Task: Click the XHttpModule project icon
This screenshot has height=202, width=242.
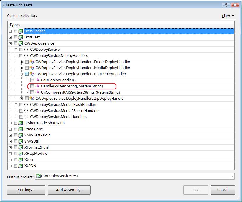Action: (x=20, y=154)
